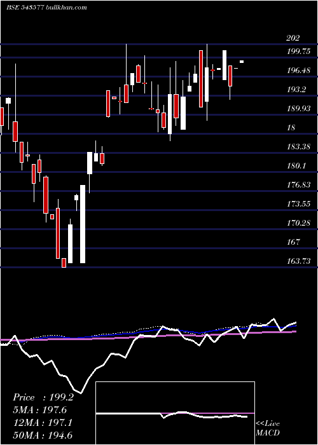Click the 12MA : 197.1 readout
The width and height of the screenshot is (318, 445).
[x=42, y=423]
